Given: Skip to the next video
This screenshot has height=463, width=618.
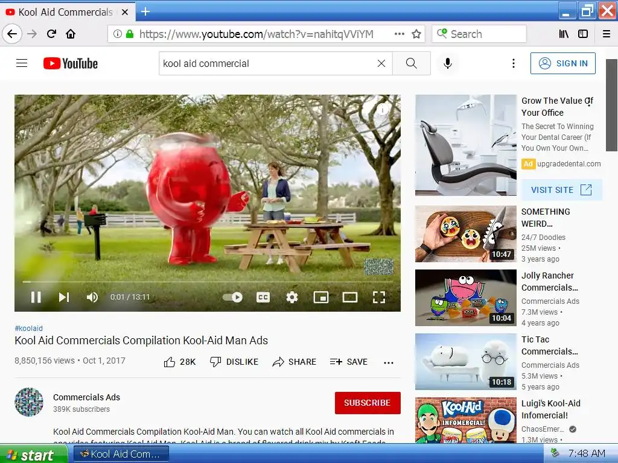Looking at the screenshot, I should click(x=64, y=297).
